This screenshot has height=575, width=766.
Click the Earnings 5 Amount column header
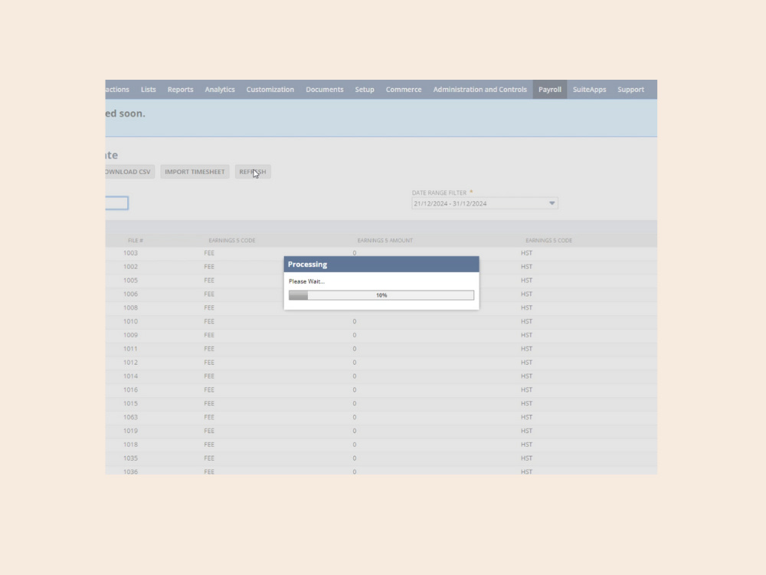(x=385, y=241)
